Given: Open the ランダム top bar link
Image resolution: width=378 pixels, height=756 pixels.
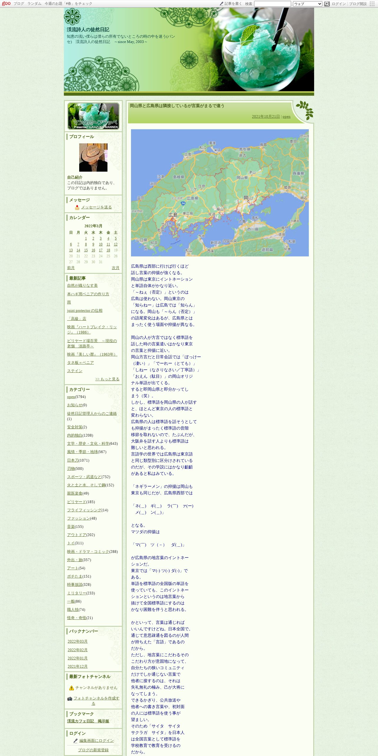Looking at the screenshot, I should (x=34, y=4).
